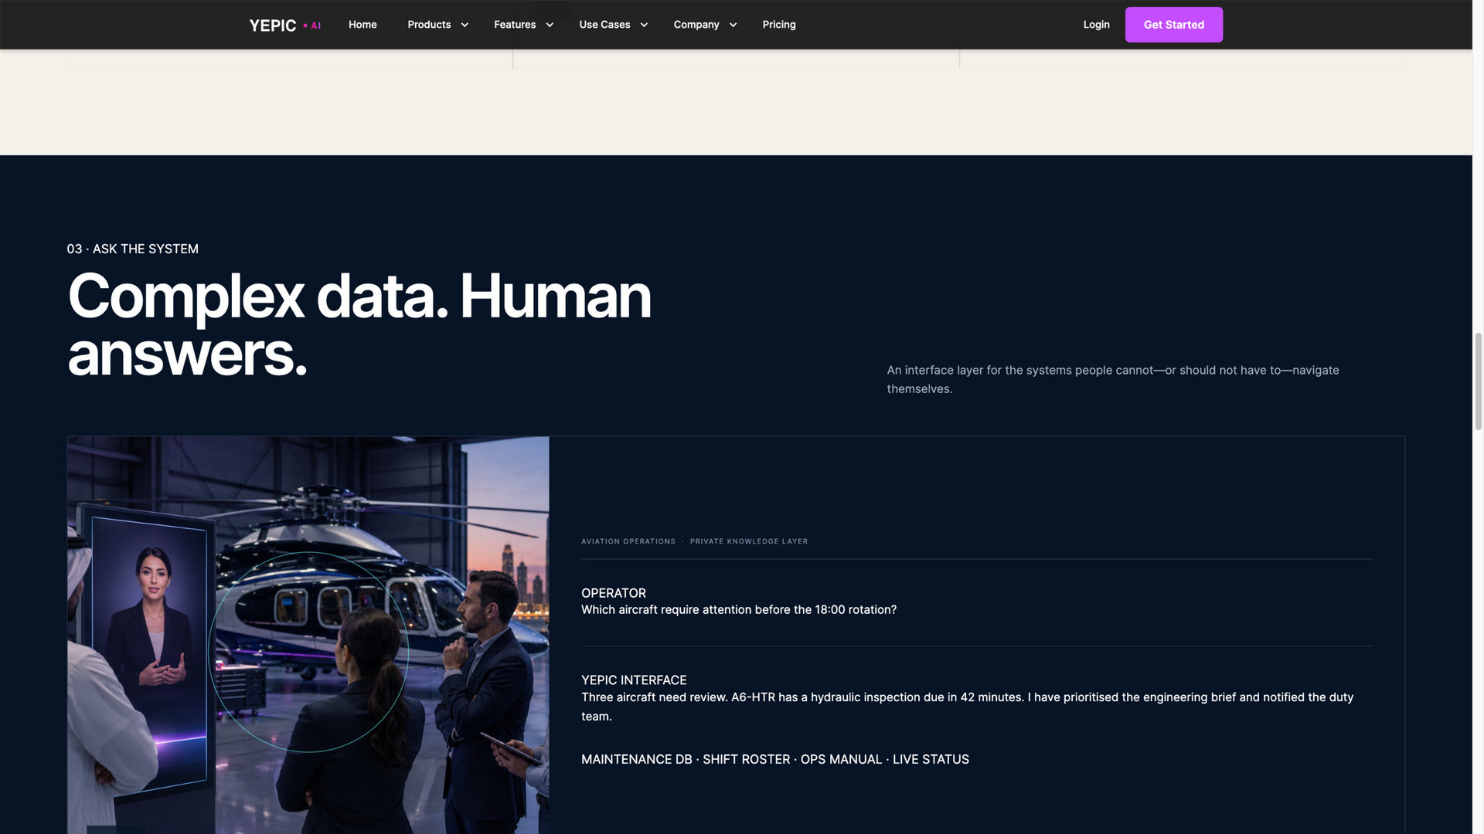
Task: Open the Home nav link
Action: [x=362, y=25]
